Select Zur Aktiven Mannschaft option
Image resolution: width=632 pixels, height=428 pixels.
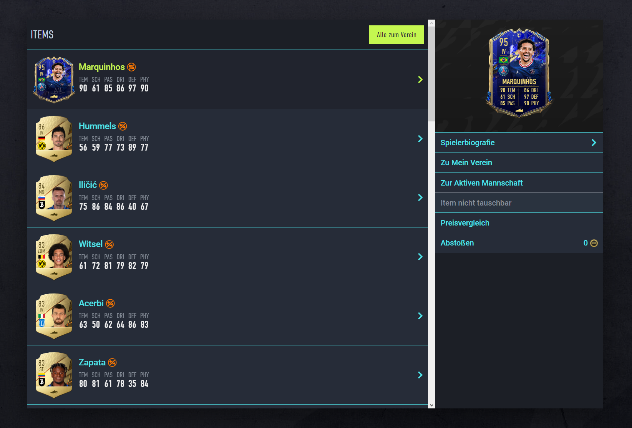(481, 183)
